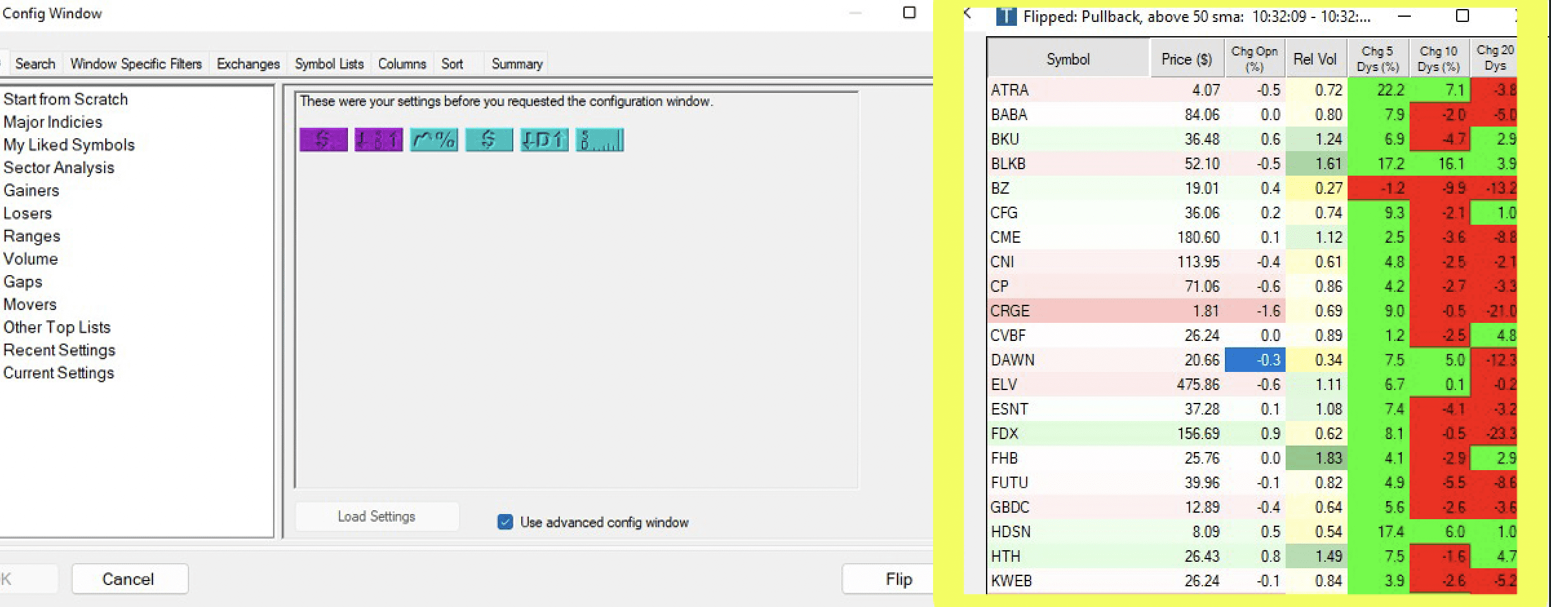The image size is (1551, 607).
Task: Click the ELV price 475.86
Action: (x=1198, y=384)
